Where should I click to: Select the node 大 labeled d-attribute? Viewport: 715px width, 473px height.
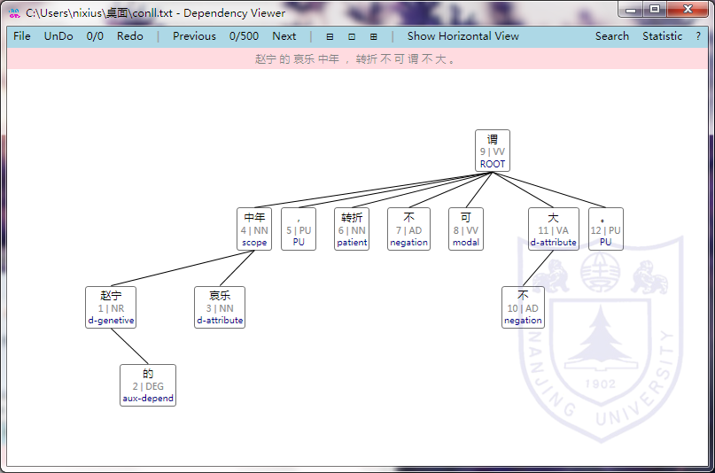[553, 229]
